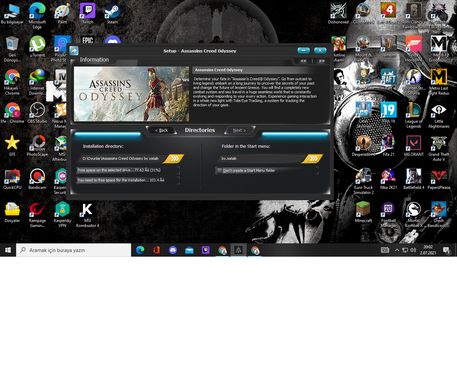Click the double-left arrow in Information header

[303, 61]
